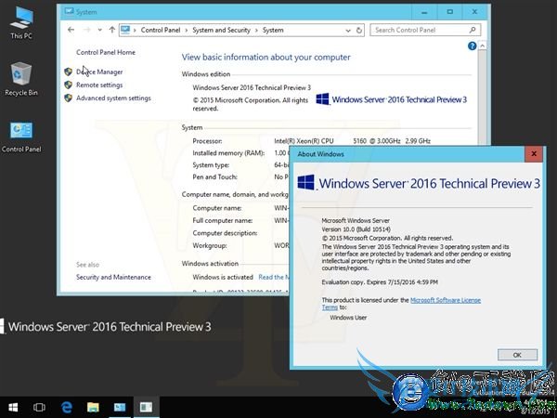The image size is (557, 418).
Task: Click the 'Pen and Touch:' label
Action: [215, 177]
